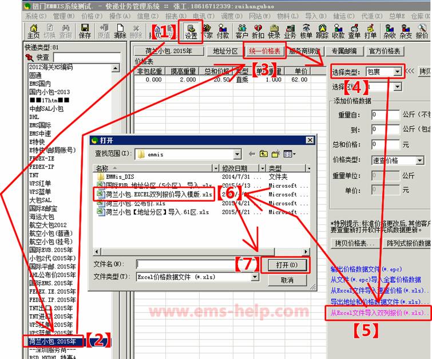This screenshot has width=432, height=359.
Task: Click the 业务 business toolbar icon
Action: tap(290, 31)
